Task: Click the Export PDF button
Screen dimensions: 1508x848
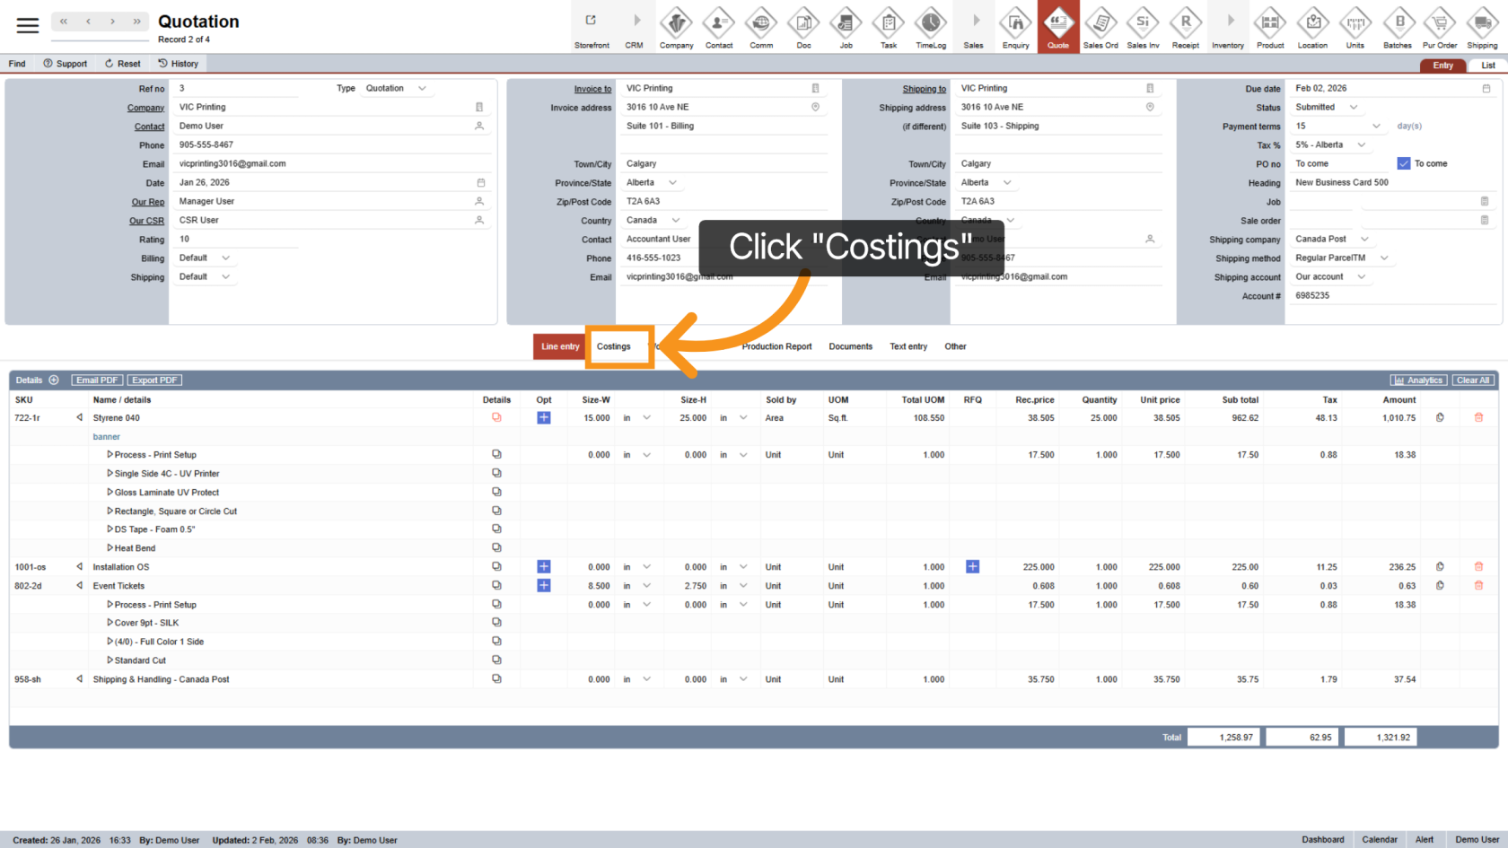Action: 153,380
